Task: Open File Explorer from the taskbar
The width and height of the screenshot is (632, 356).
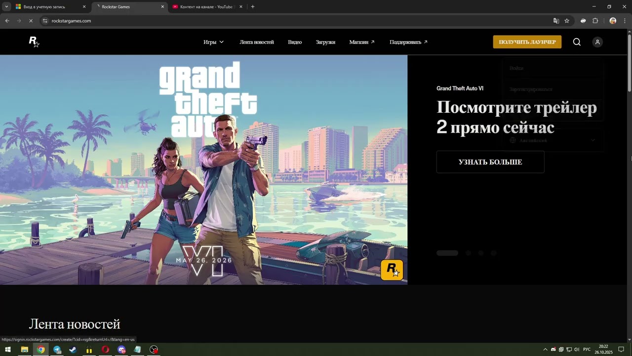Action: pos(24,350)
